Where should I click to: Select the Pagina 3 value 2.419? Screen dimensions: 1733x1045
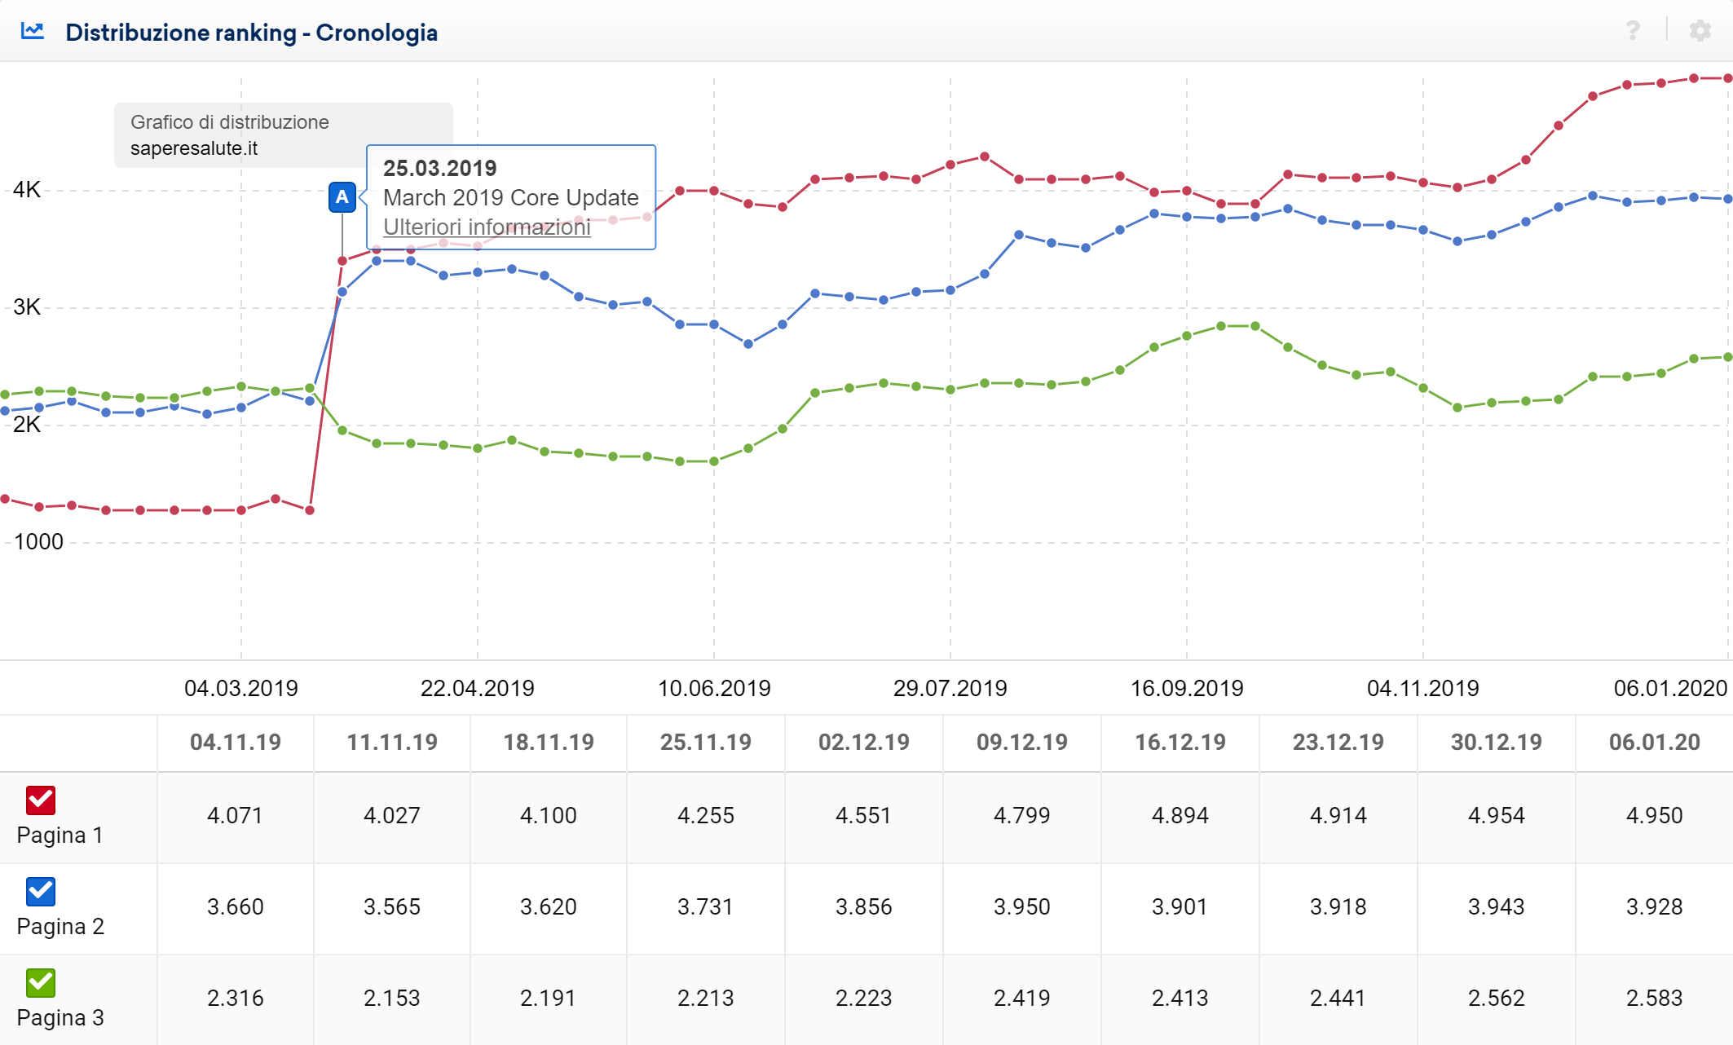(x=1022, y=999)
